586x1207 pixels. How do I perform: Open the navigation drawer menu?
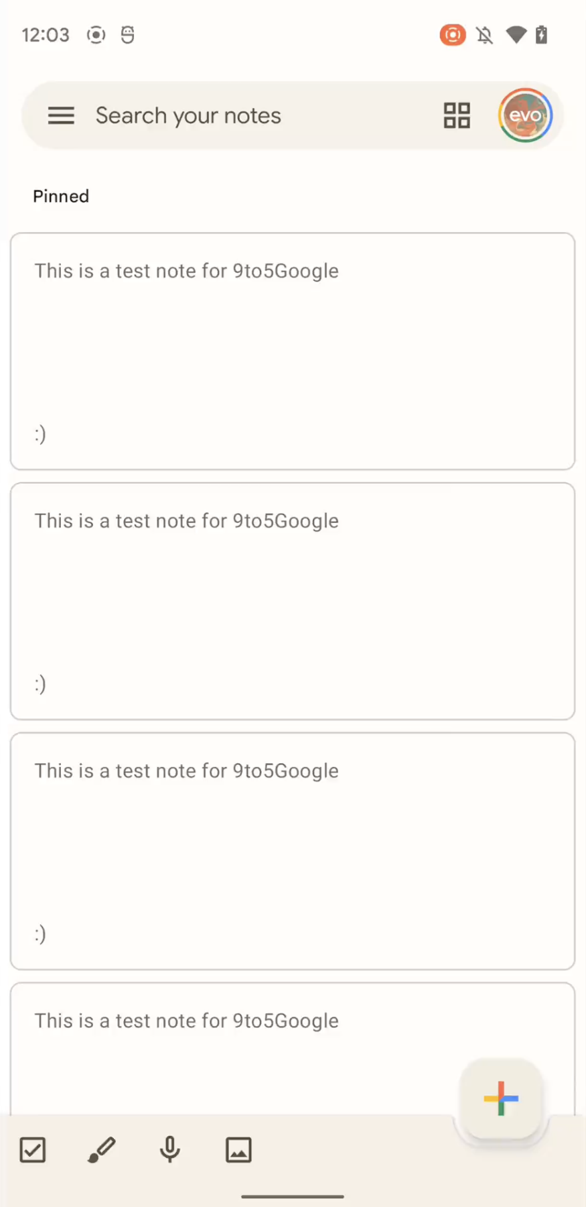61,115
